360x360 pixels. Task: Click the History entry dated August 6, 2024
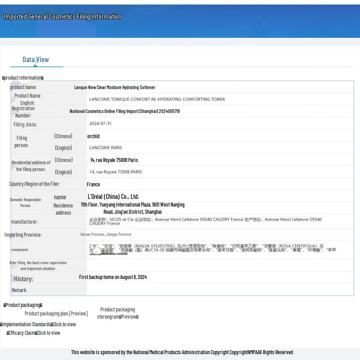tap(113, 277)
